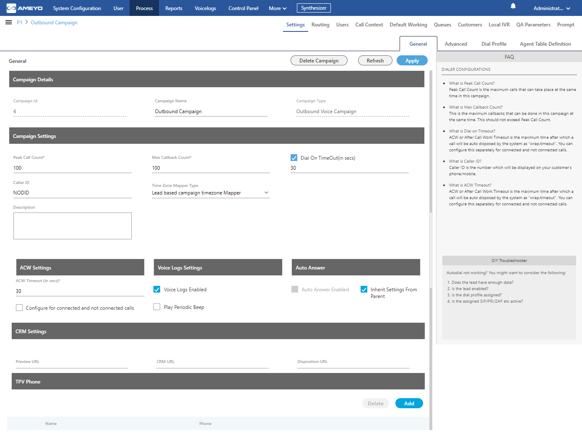
Task: Open the Call Context tab
Action: [x=369, y=25]
